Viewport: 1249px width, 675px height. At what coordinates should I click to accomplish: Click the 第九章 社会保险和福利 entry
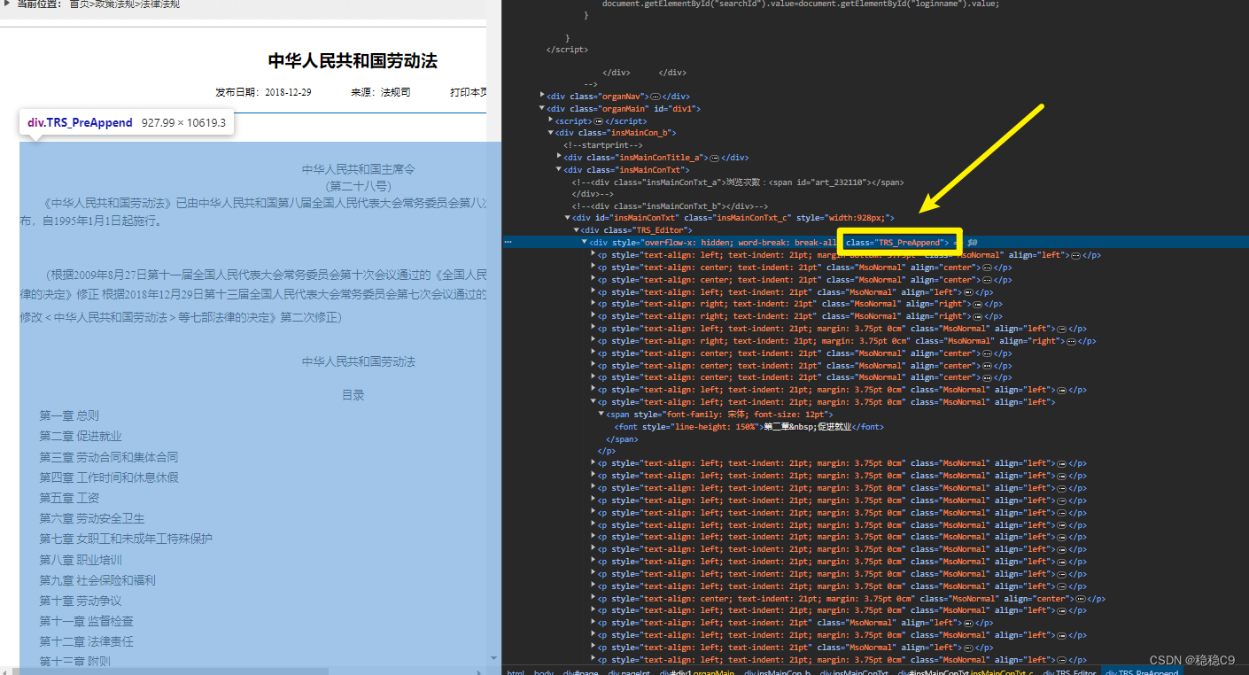coord(97,580)
